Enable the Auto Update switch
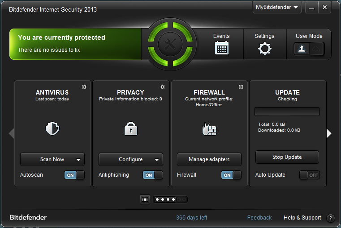Screen dimensions: 341x228 point(309,175)
